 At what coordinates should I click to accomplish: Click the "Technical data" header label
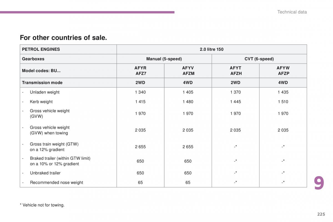(292, 12)
